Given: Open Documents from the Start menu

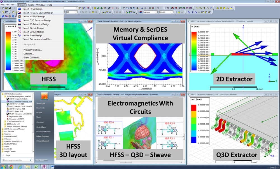Looking at the screenshot, I should pyautogui.click(x=40, y=108).
